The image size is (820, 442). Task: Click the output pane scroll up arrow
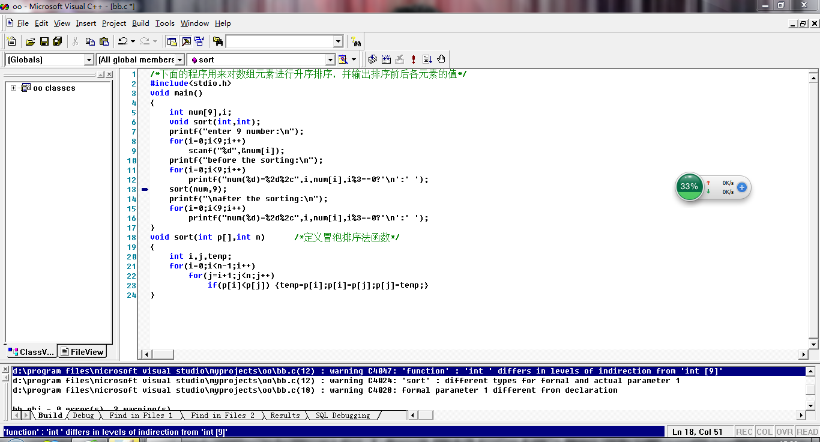810,371
